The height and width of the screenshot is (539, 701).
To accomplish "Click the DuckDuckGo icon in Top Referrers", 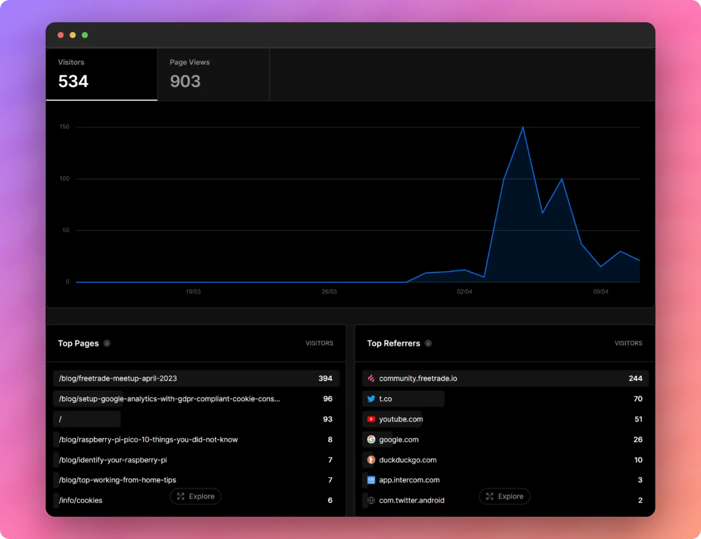I will pyautogui.click(x=370, y=459).
